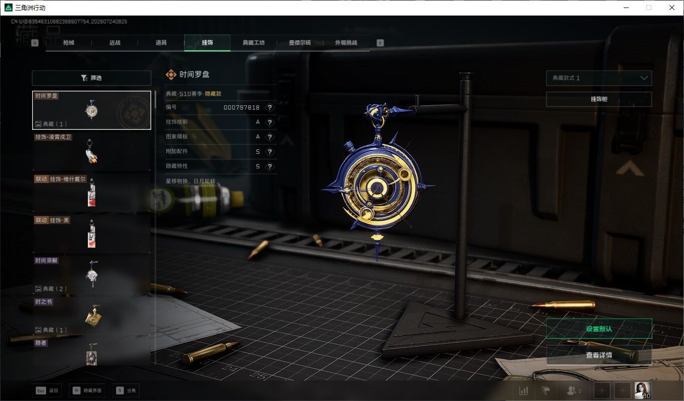Open the 道具 tab
The height and width of the screenshot is (401, 684).
point(161,43)
